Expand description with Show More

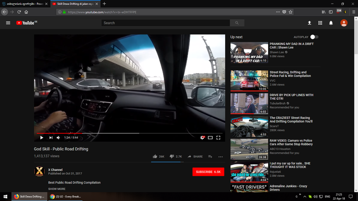[x=57, y=189]
